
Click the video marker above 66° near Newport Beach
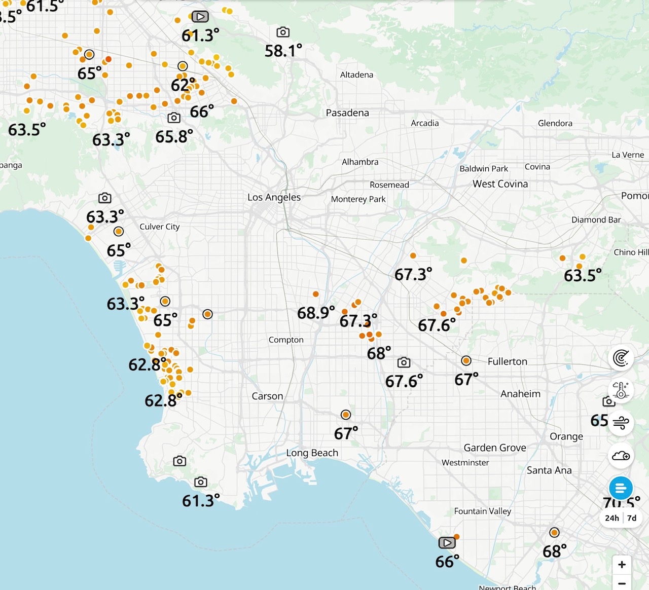click(x=447, y=543)
